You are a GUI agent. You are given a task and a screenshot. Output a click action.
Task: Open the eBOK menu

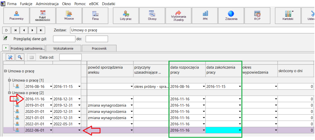(94, 4)
